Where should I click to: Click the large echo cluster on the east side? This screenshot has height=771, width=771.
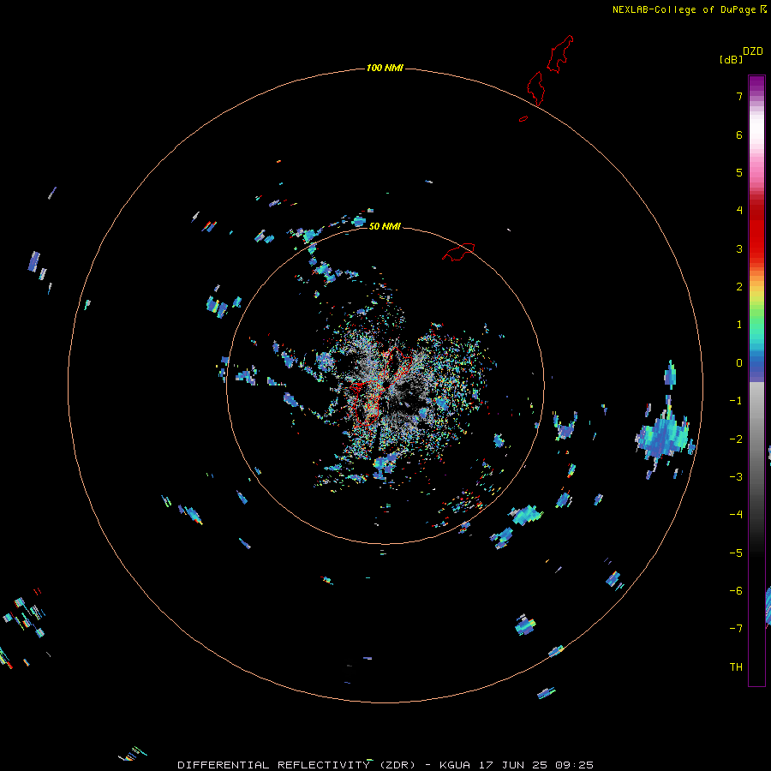(x=664, y=436)
